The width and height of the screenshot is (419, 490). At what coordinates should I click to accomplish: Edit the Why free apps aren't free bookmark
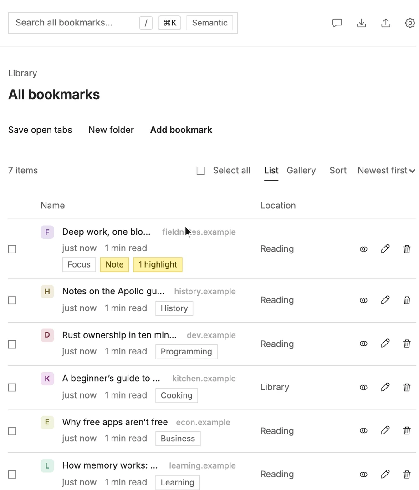click(x=385, y=430)
